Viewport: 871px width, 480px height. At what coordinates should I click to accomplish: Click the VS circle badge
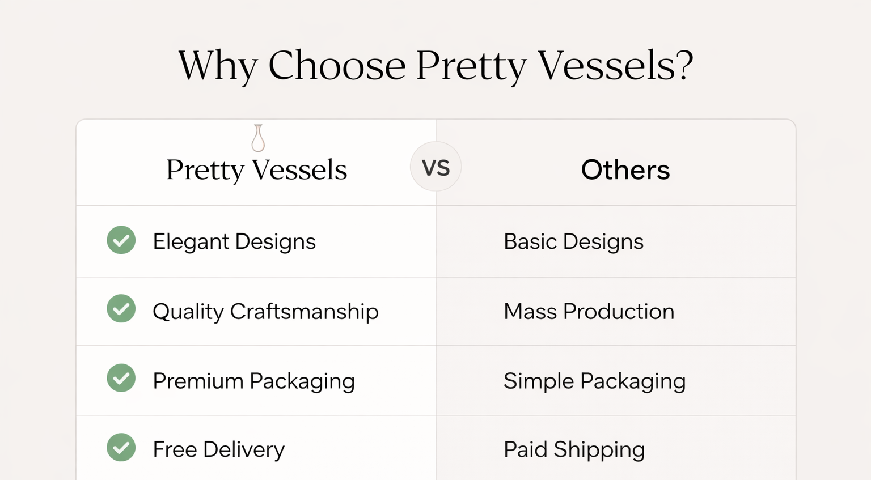pos(435,167)
